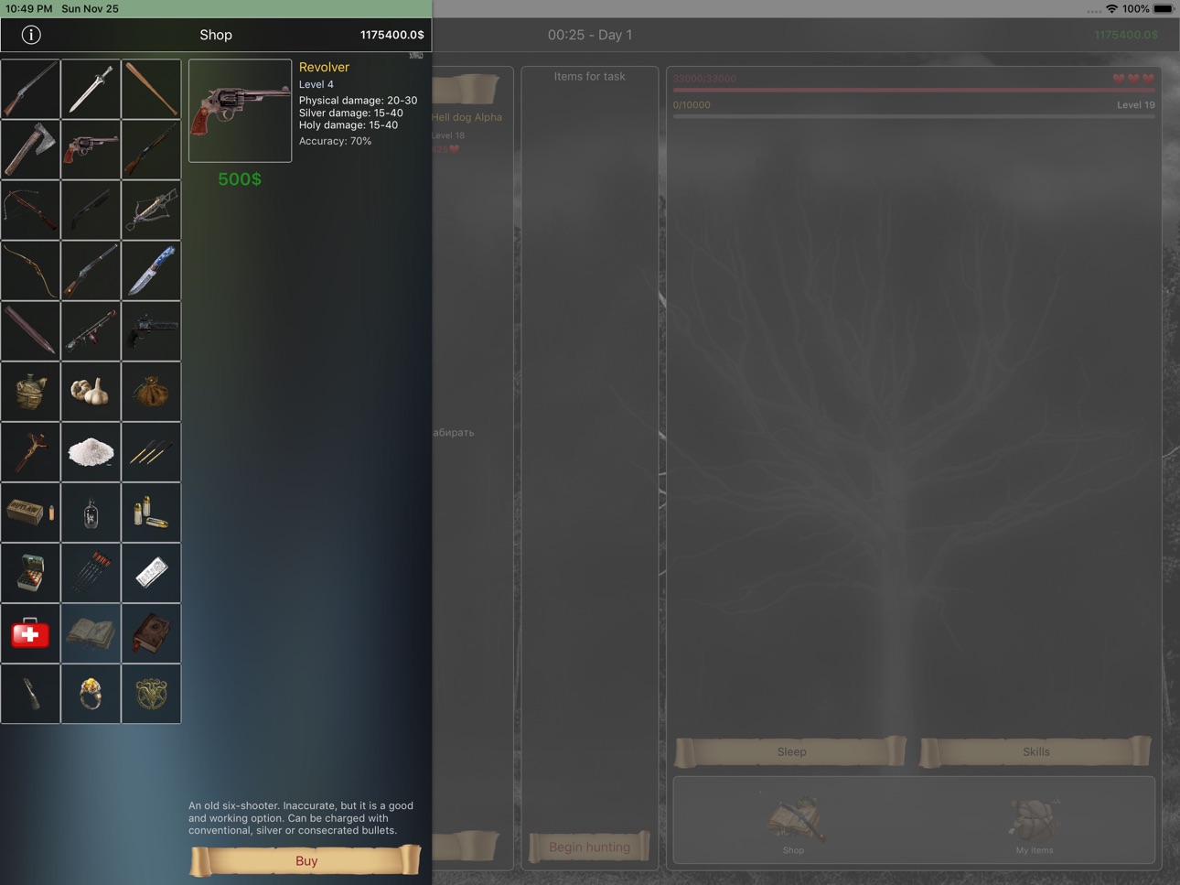1180x885 pixels.
Task: Click the Accuracy: 70% stat
Action: (335, 141)
